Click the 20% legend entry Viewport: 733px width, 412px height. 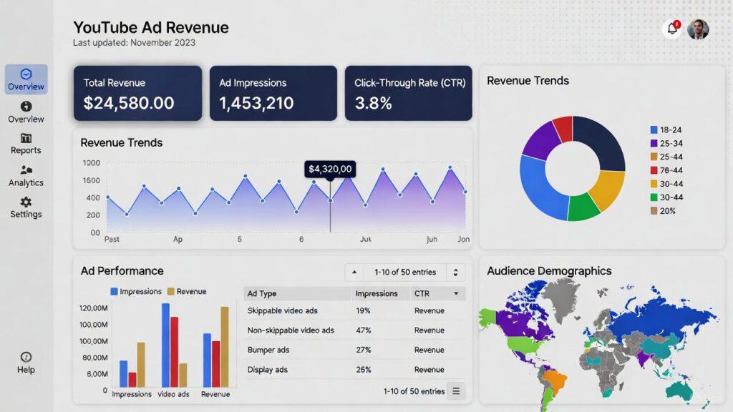[x=663, y=211]
